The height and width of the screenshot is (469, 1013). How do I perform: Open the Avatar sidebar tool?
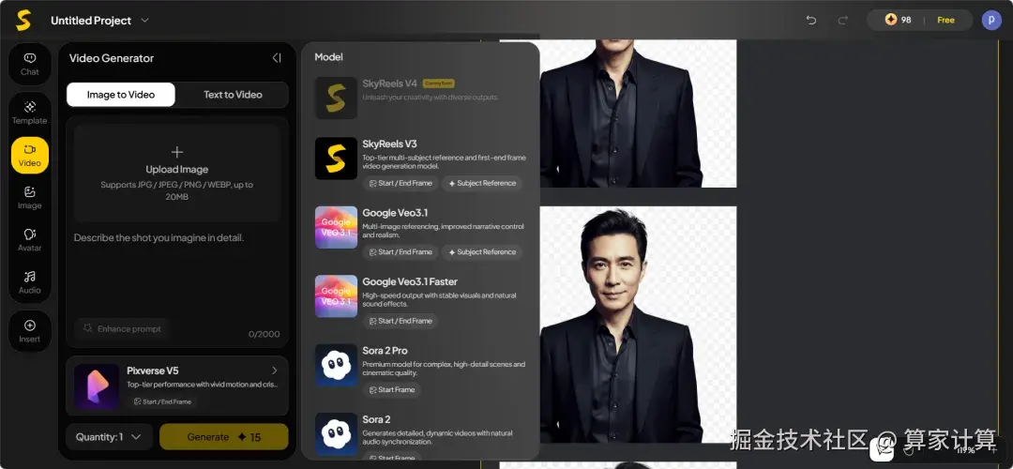tap(30, 240)
